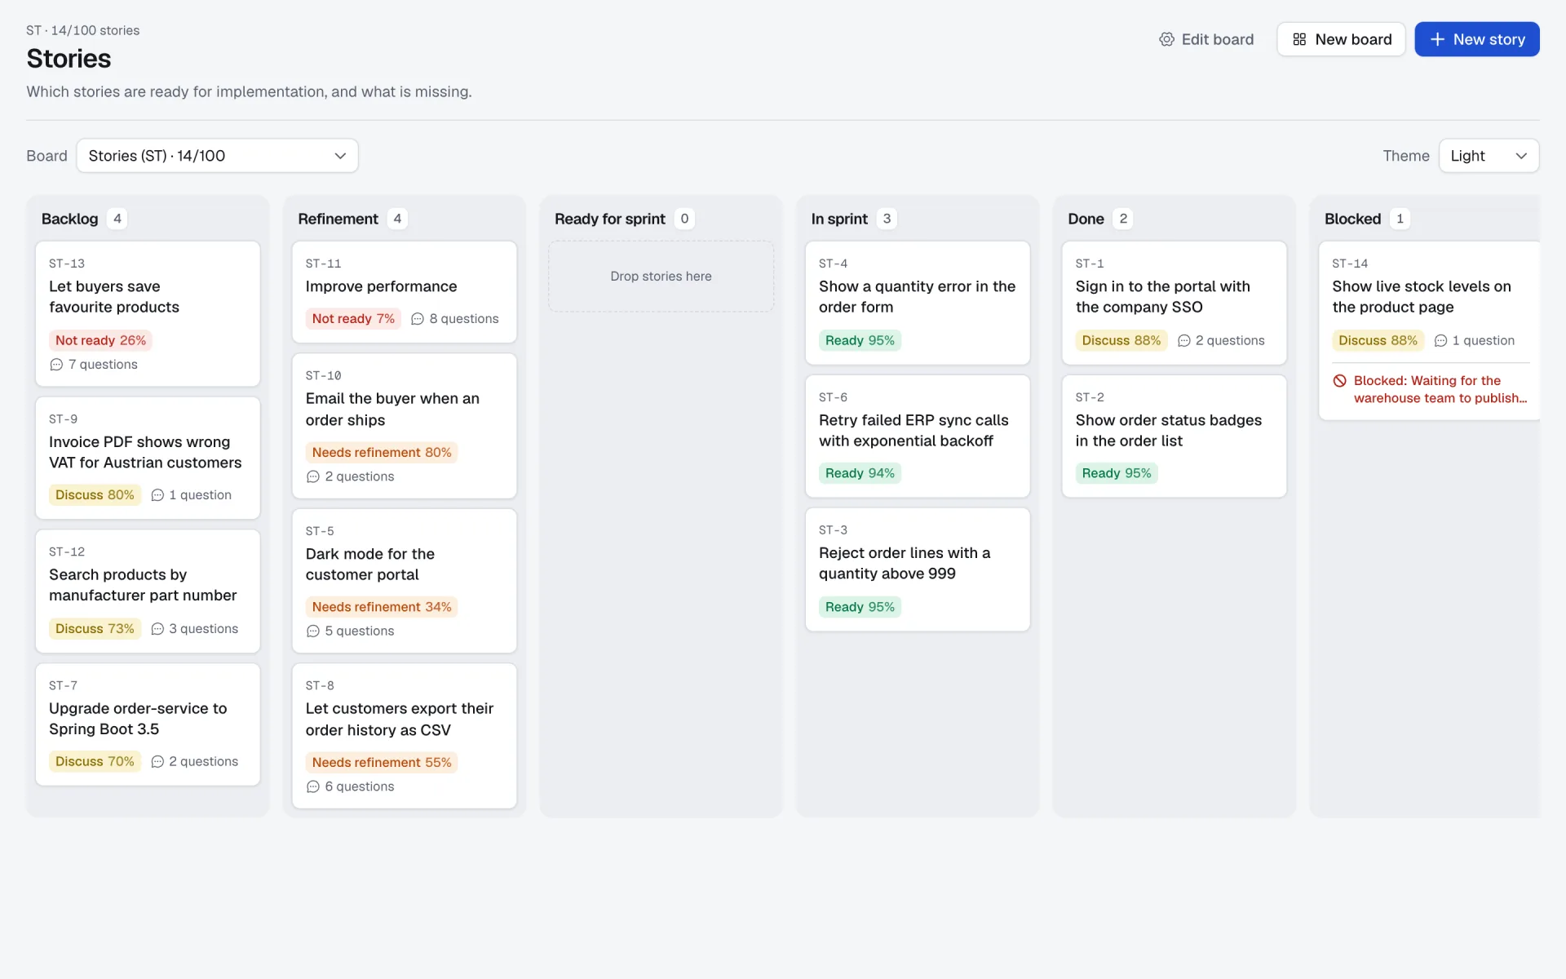1566x979 pixels.
Task: Click Dark mode for the customer portal title
Action: pos(370,565)
